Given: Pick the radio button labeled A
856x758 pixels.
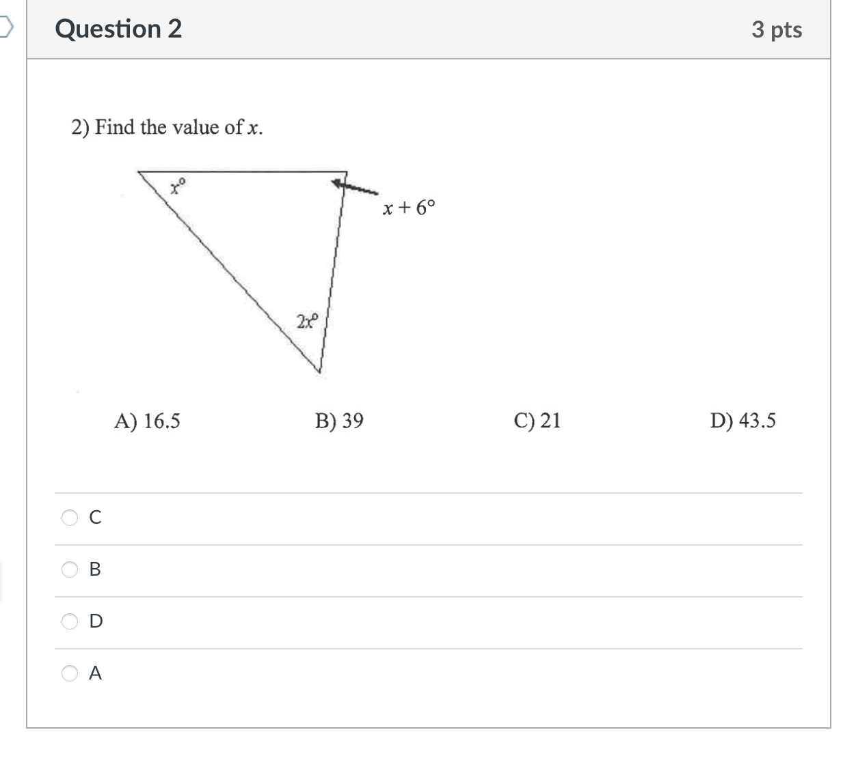Looking at the screenshot, I should tap(70, 673).
